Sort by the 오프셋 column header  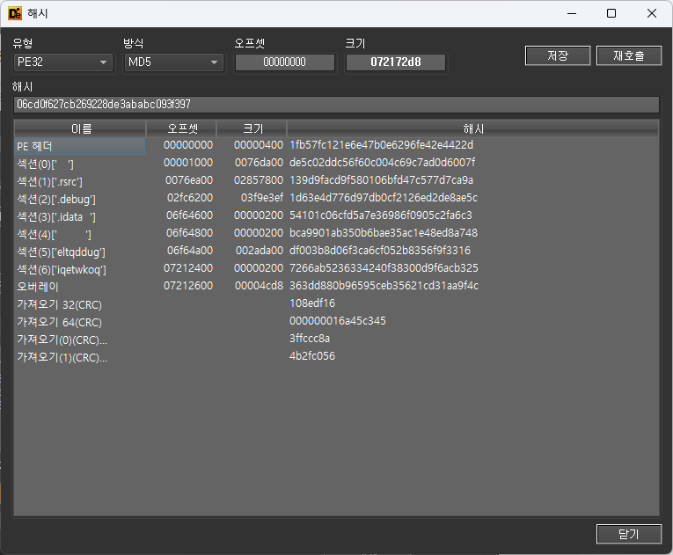181,128
